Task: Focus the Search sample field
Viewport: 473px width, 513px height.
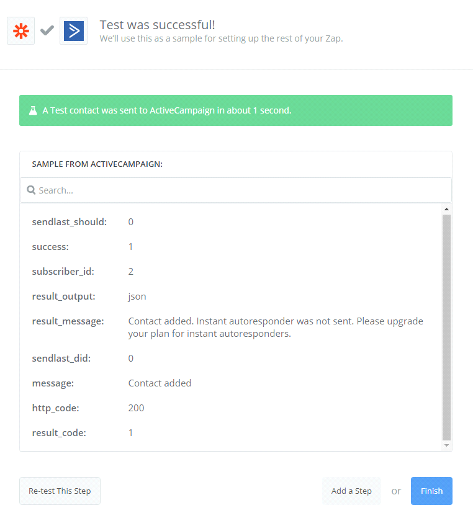Action: (236, 190)
